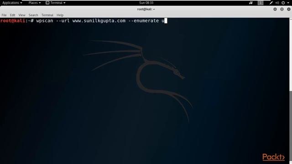
Task: Open the terminal Help menu
Action: pos(60,15)
